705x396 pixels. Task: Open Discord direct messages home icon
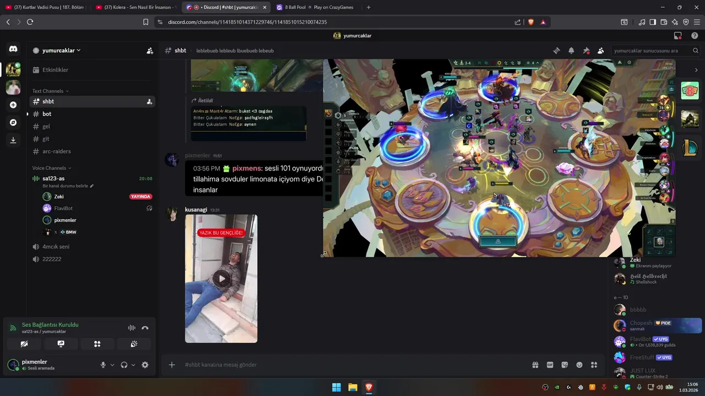click(x=13, y=49)
